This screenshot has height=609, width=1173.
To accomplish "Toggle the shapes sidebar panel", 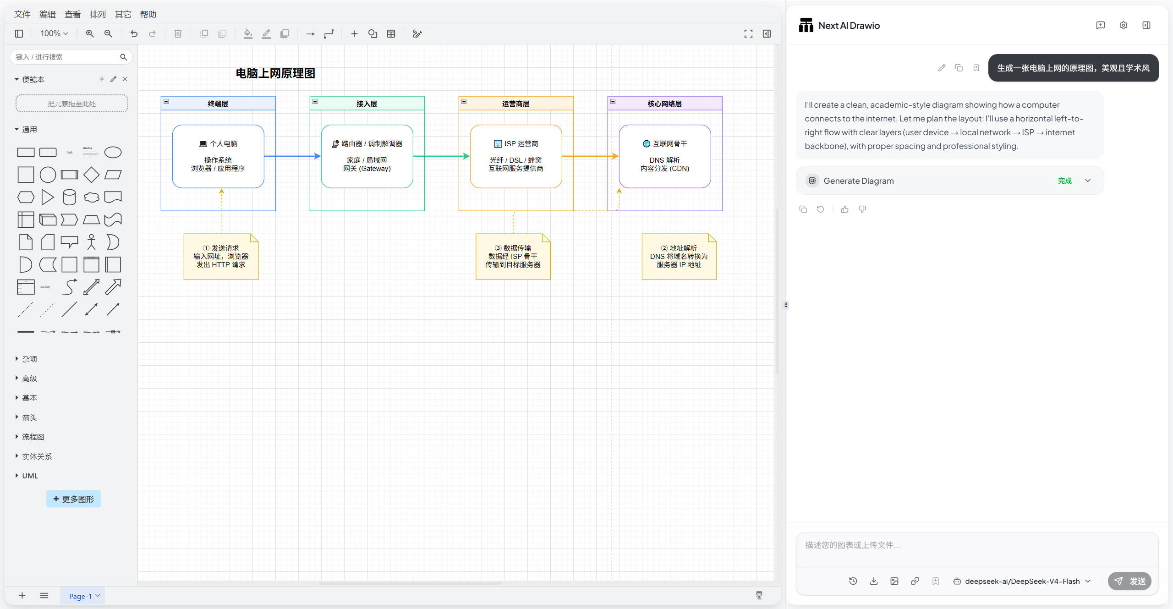I will (19, 33).
